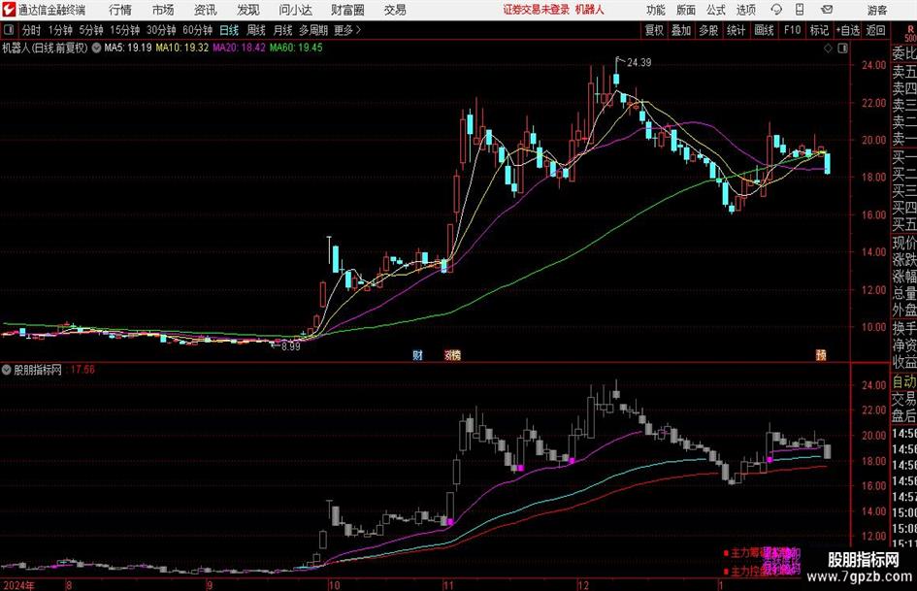Open the mail envelope icon
This screenshot has height=591, width=917.
click(x=827, y=10)
